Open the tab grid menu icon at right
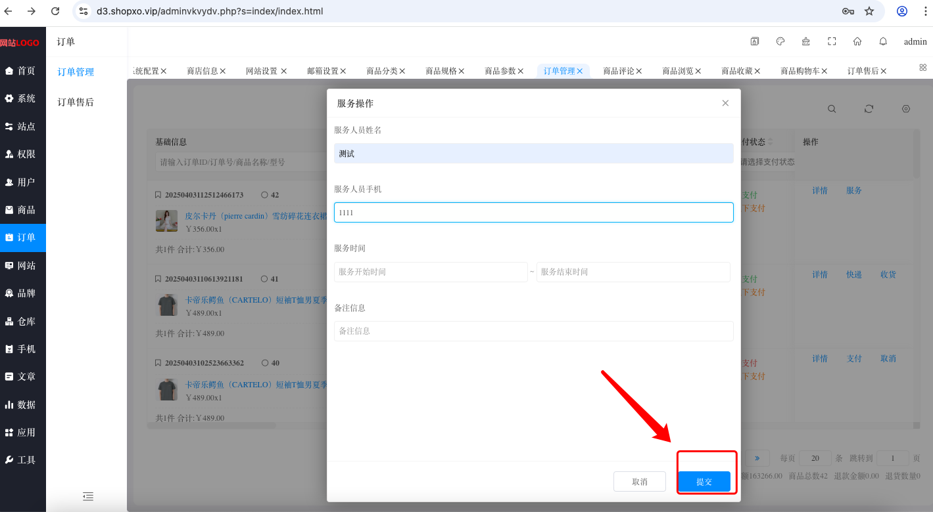933x512 pixels. click(x=922, y=68)
